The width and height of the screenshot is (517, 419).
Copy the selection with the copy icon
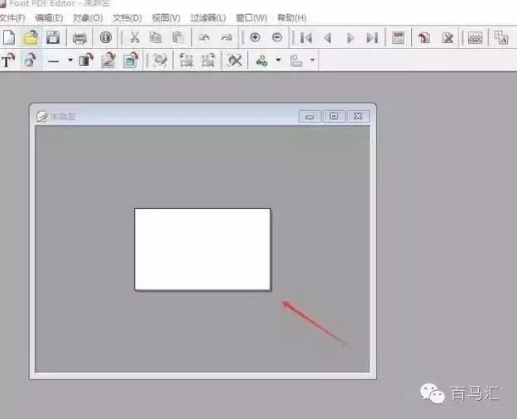tap(156, 37)
